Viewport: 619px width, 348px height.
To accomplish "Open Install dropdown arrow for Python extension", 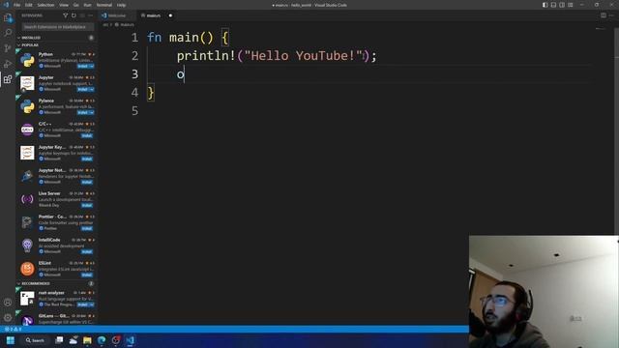I will (x=92, y=67).
